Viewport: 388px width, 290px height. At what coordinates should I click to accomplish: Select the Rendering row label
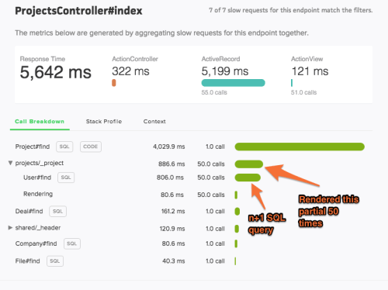point(38,194)
